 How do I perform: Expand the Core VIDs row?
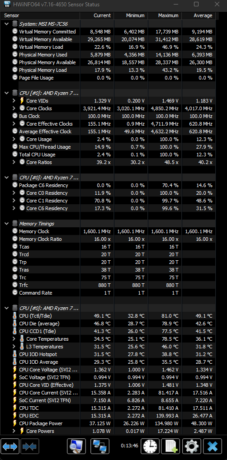[x=14, y=101]
